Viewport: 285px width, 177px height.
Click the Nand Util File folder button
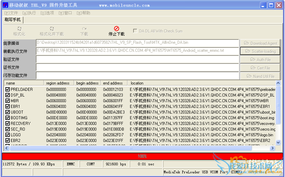pyautogui.click(x=260, y=76)
